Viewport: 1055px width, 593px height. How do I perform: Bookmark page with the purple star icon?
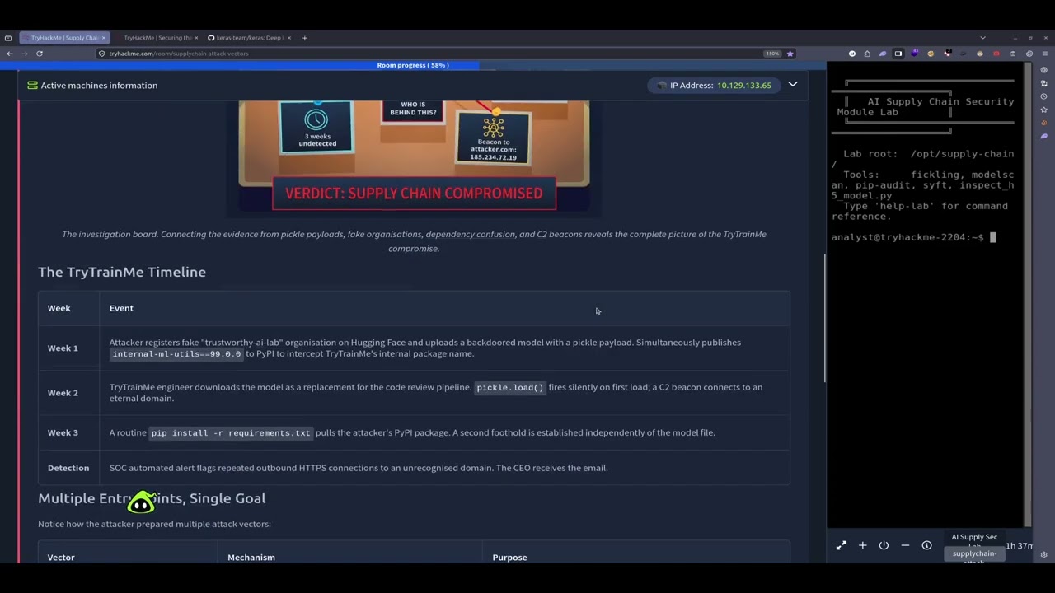[x=790, y=54]
